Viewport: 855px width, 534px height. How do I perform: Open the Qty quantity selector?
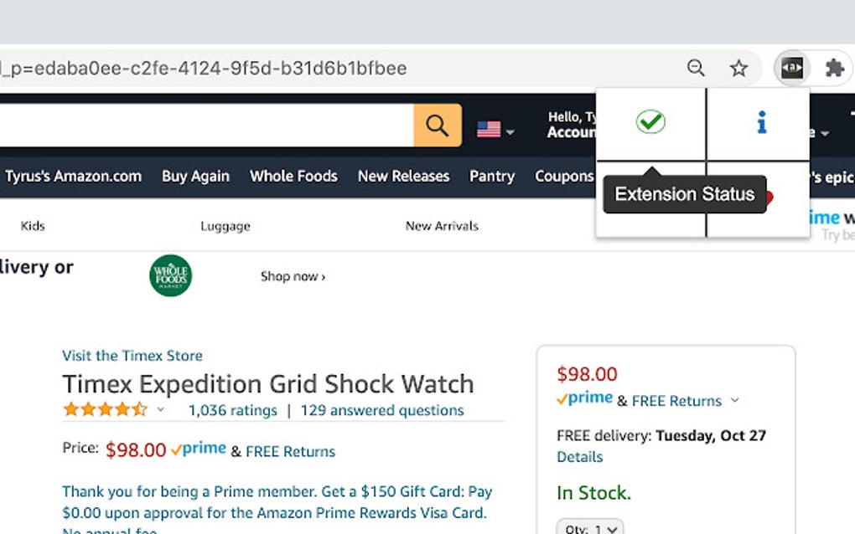coord(589,527)
